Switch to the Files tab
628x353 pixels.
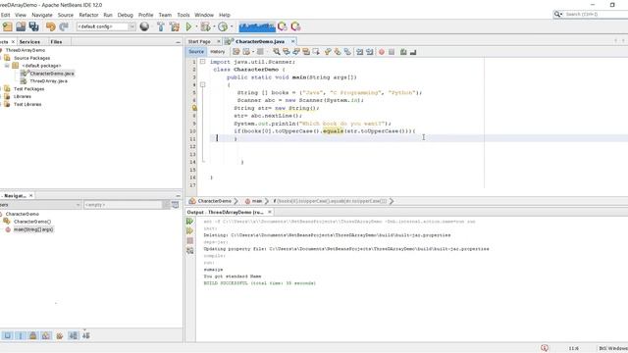(x=56, y=41)
